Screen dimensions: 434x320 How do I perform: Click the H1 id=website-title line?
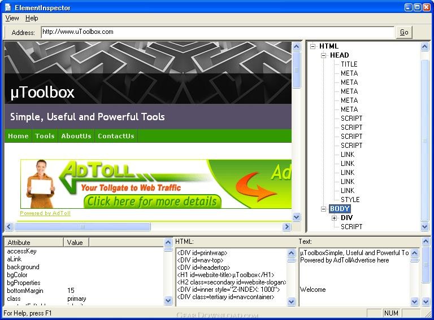[225, 275]
